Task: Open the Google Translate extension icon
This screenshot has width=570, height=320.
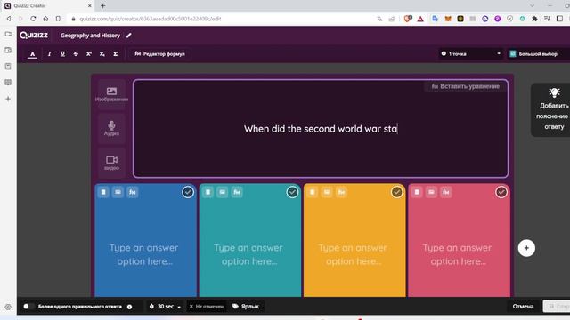Action: pyautogui.click(x=436, y=19)
